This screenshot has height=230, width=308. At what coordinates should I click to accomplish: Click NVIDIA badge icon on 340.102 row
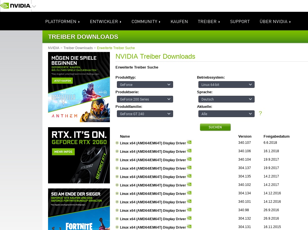point(189,184)
